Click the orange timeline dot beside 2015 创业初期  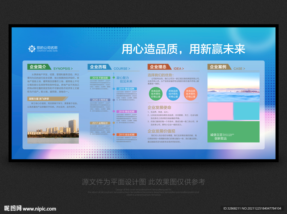114,134
